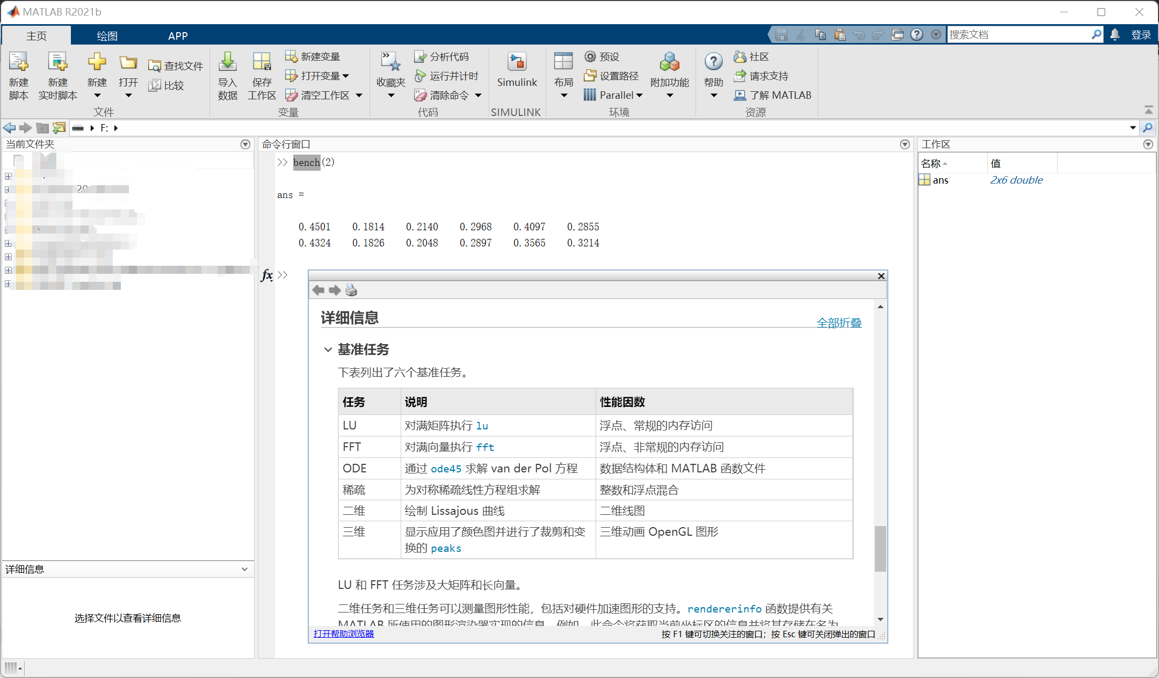Collapse the 基准任务 section chevron
Image resolution: width=1159 pixels, height=678 pixels.
tap(328, 349)
